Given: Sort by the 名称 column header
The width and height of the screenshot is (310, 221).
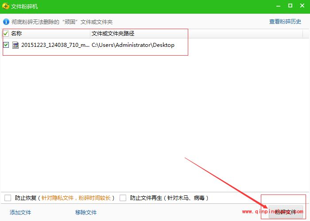Looking at the screenshot, I should [x=16, y=33].
